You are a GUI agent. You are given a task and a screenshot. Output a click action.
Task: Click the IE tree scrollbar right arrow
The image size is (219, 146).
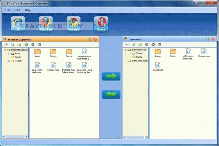(26, 137)
